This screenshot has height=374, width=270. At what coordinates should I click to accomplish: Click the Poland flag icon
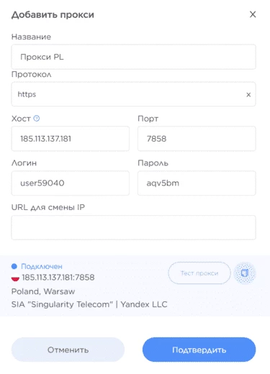[x=15, y=278]
